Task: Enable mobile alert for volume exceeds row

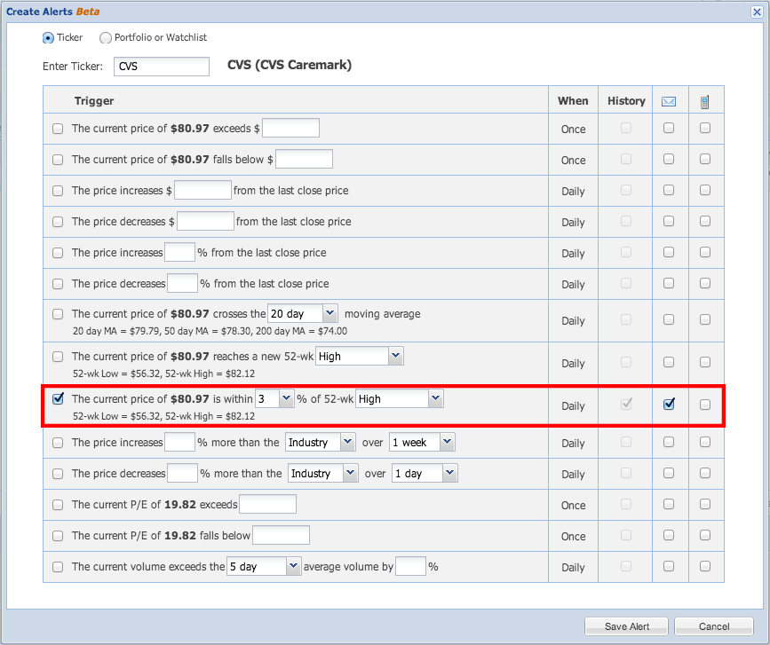Action: click(x=704, y=567)
